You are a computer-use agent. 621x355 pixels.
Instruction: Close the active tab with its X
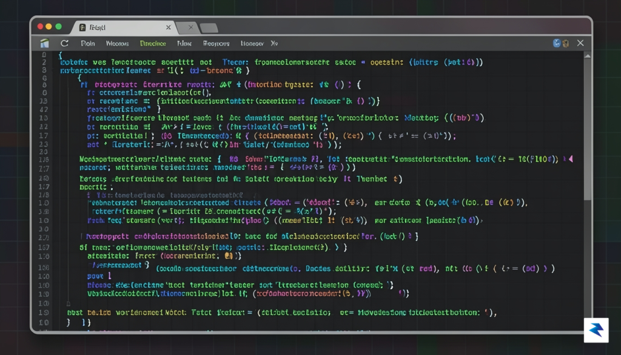pyautogui.click(x=169, y=27)
